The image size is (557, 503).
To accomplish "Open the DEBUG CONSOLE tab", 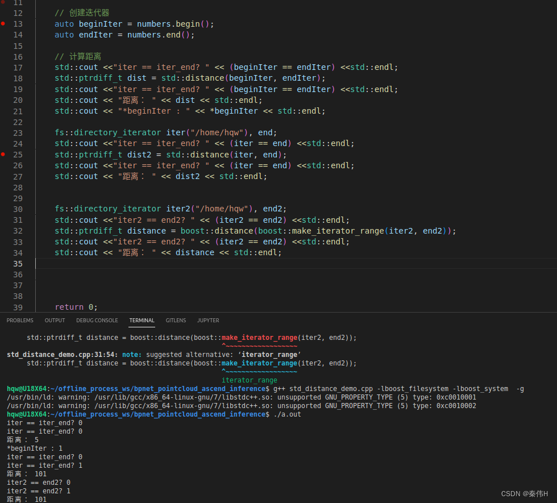I will (97, 321).
